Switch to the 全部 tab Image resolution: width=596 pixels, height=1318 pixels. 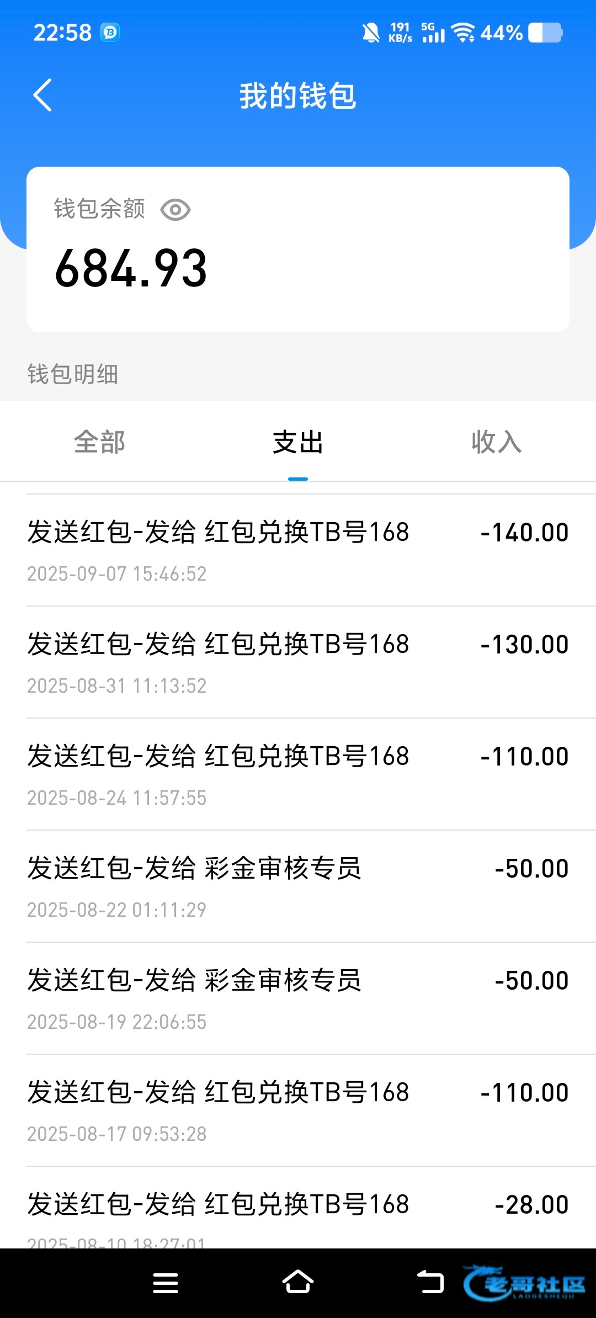tap(99, 442)
